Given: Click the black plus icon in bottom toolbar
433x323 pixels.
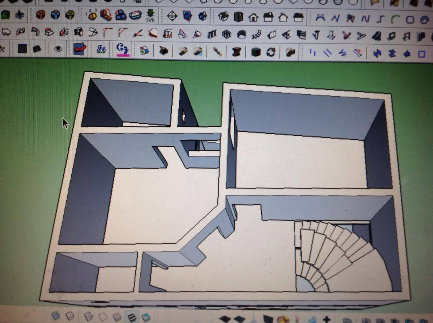Looking at the screenshot, I should pyautogui.click(x=326, y=319).
